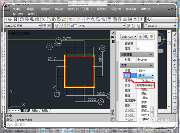Undo the last action

click(71, 19)
